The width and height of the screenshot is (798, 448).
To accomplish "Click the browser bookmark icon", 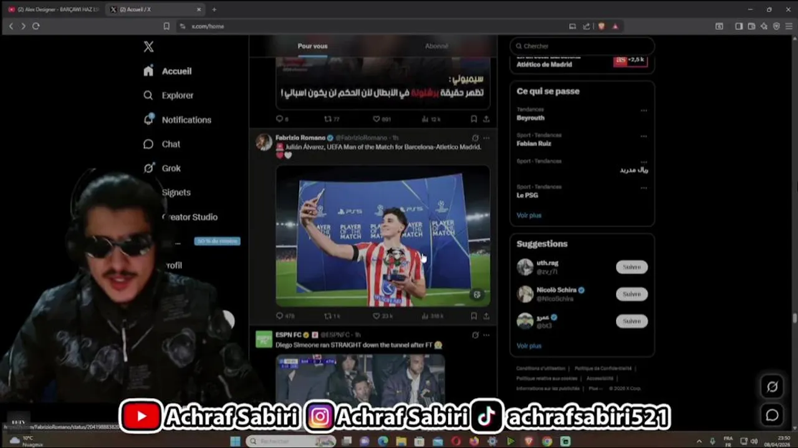I will (166, 26).
